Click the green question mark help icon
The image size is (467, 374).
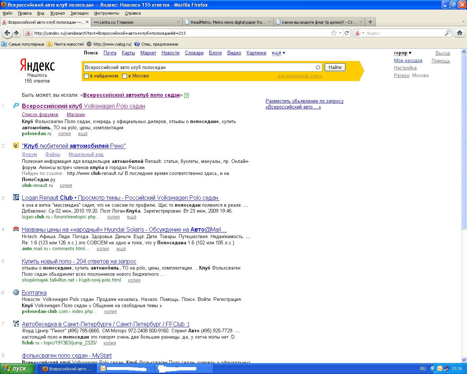[186, 95]
